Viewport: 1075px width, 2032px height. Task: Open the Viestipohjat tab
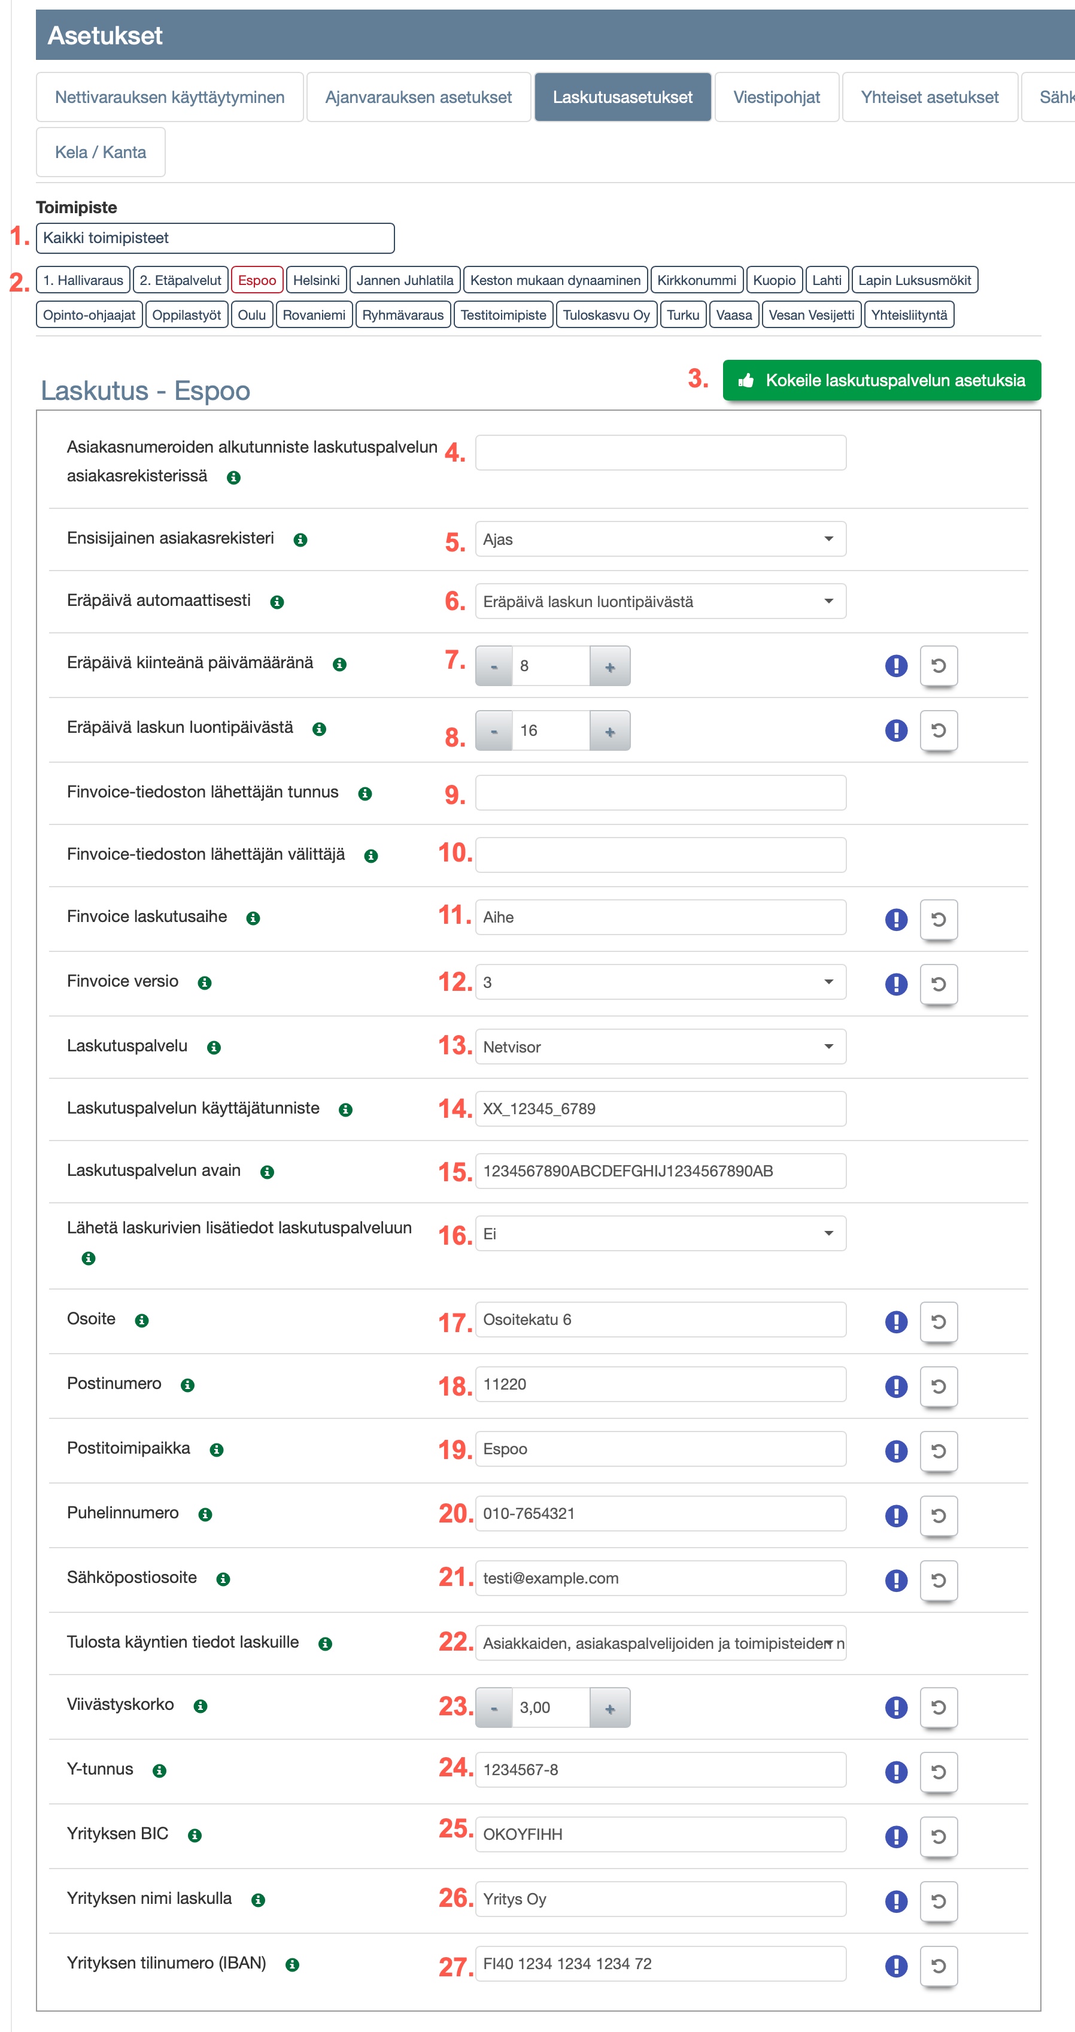pos(776,97)
